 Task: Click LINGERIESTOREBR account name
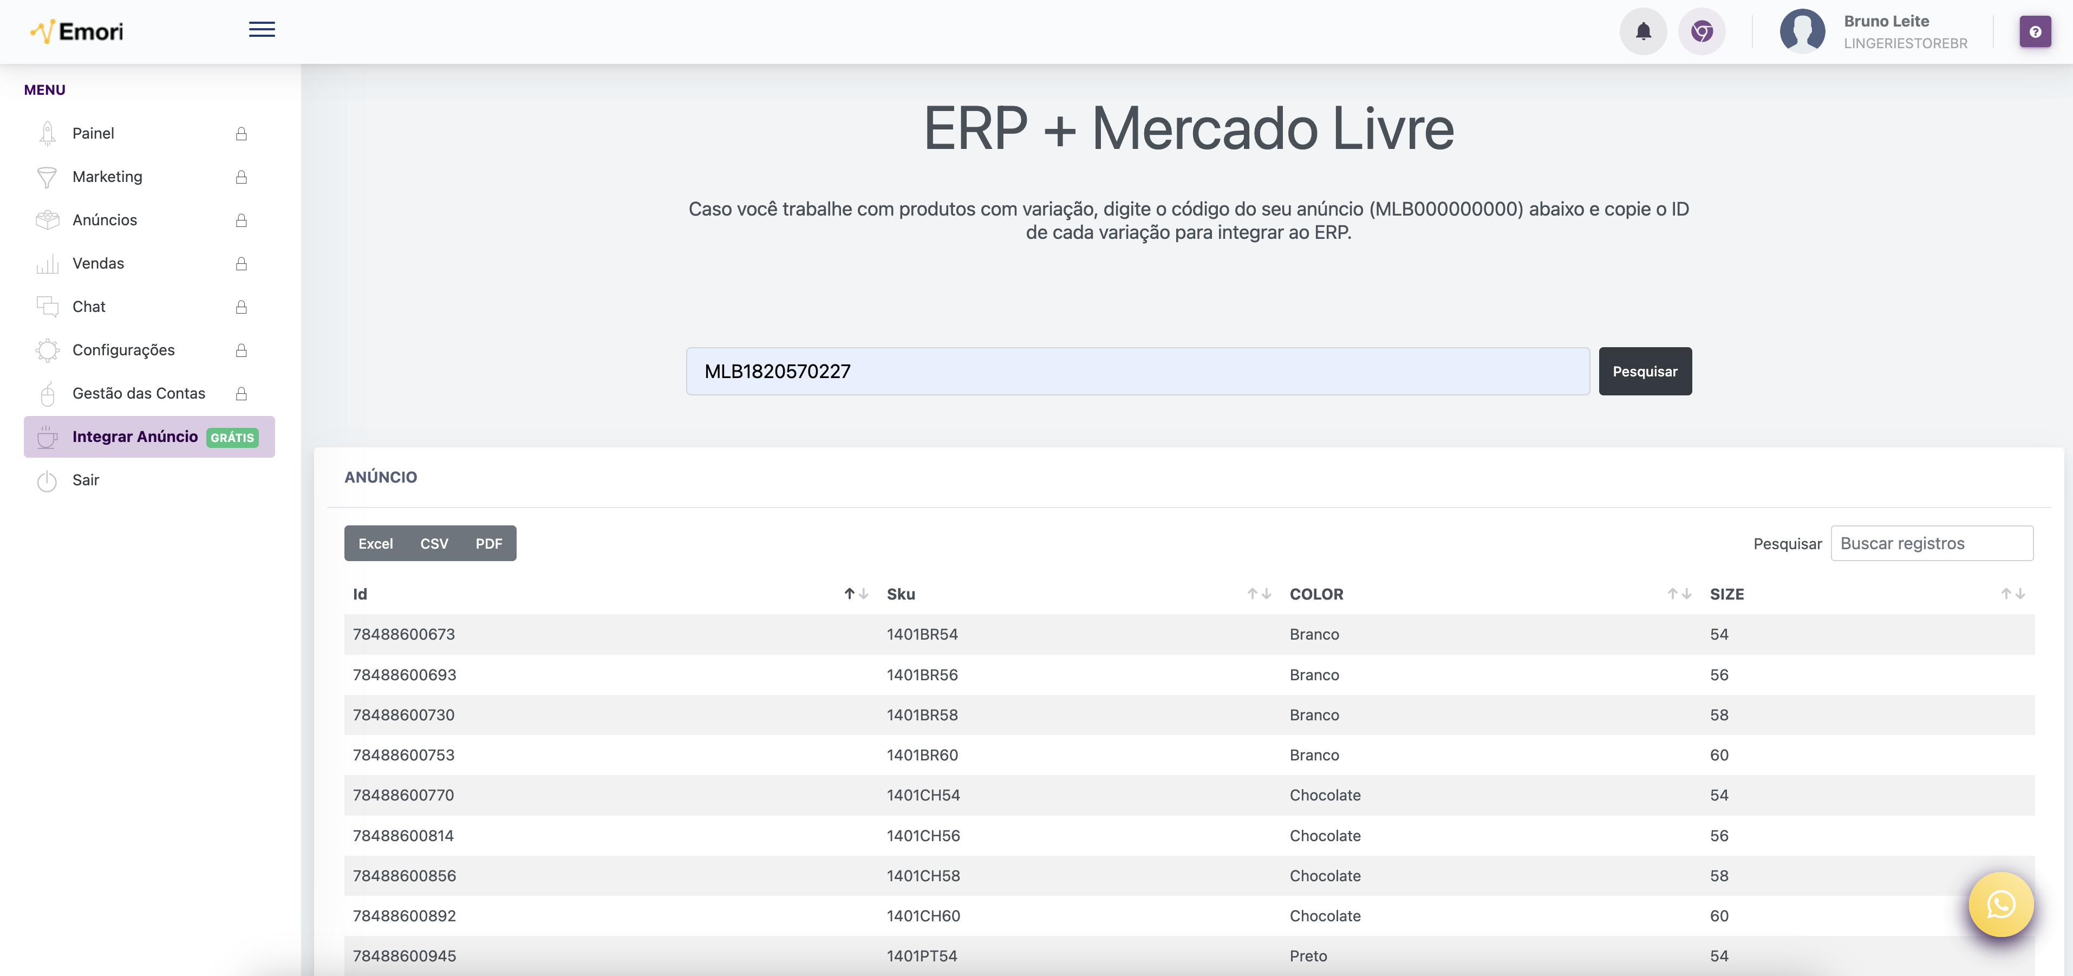[1905, 43]
